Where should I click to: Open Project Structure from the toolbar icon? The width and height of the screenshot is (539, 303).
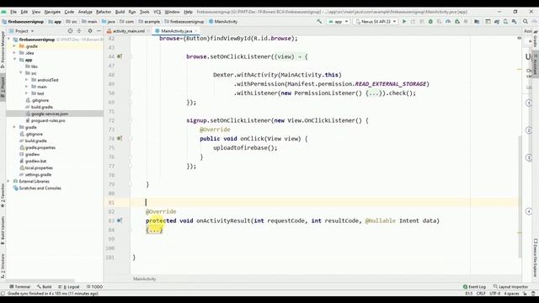[x=477, y=21]
